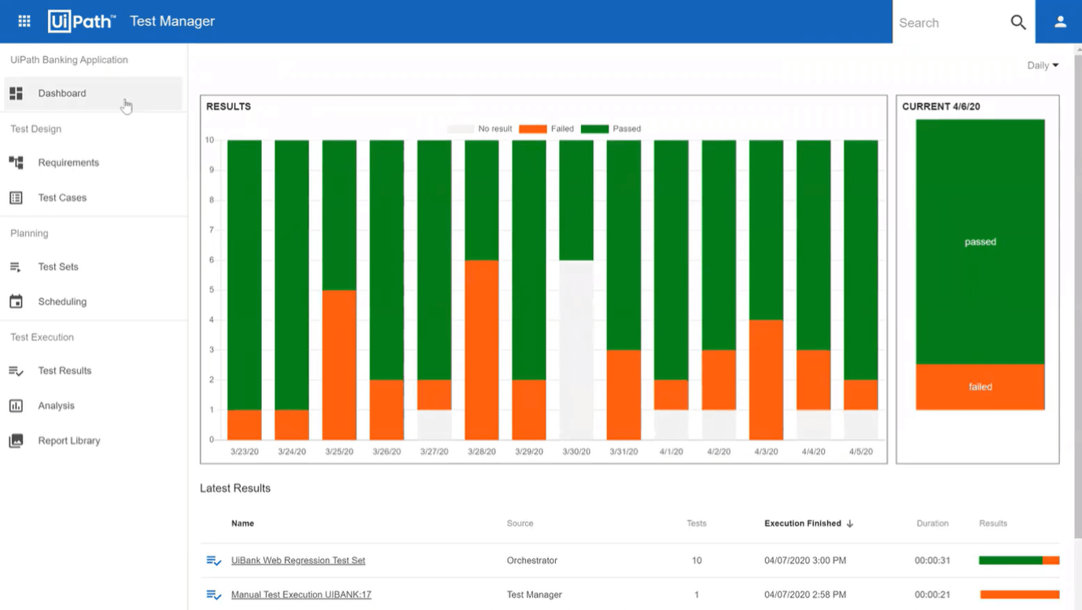Screen dimensions: 1082x610
Task: Click the Tests column header
Action: [697, 524]
